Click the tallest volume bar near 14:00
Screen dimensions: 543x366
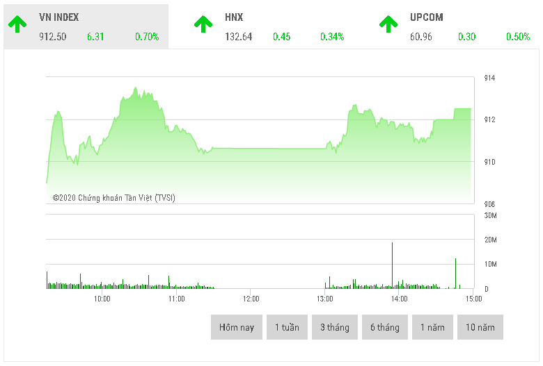coord(393,265)
